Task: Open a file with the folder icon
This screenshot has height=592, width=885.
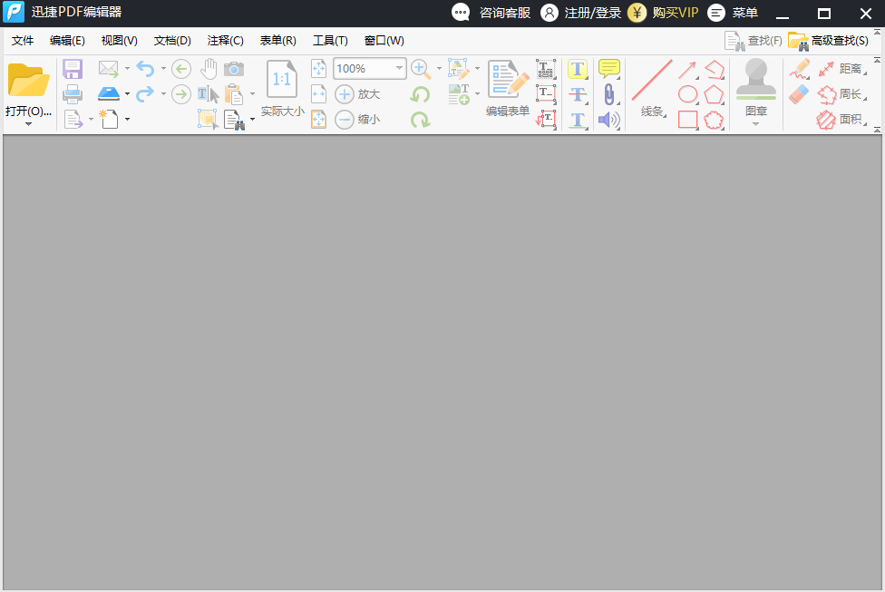Action: [28, 81]
